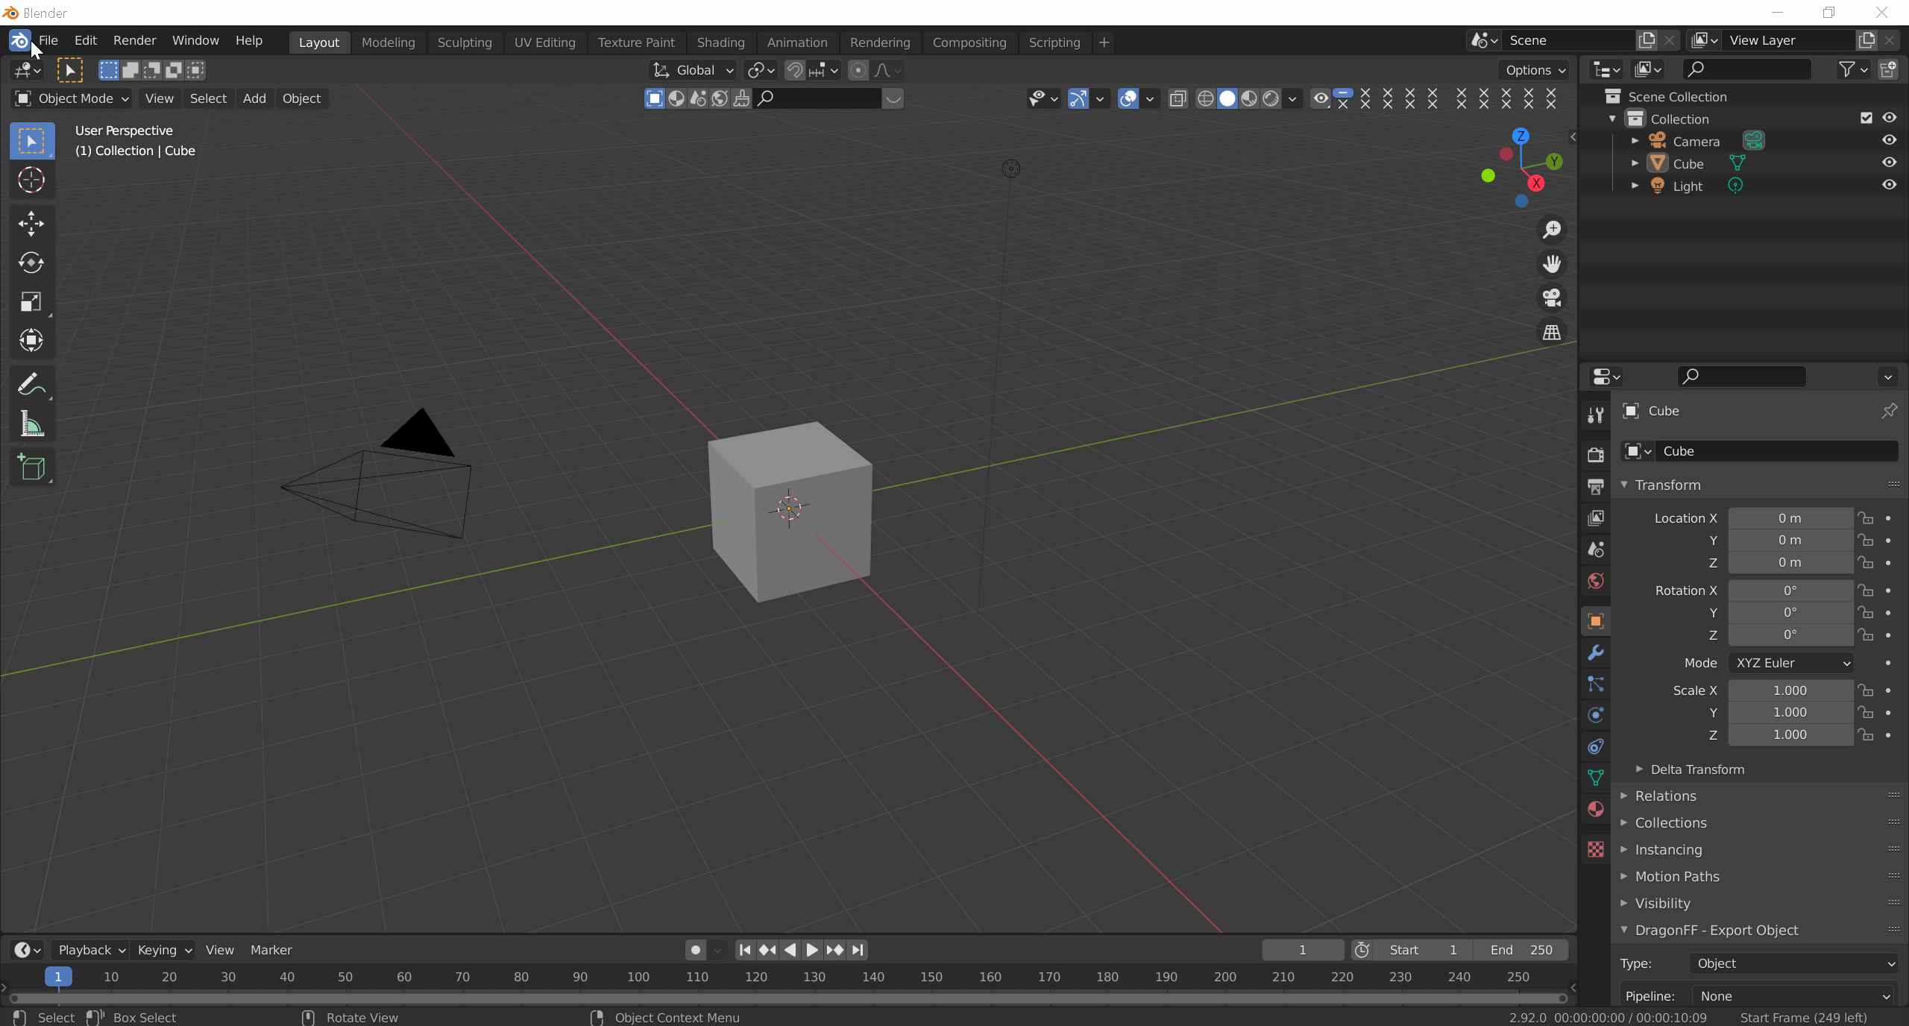The image size is (1909, 1026).
Task: Open the rotation Mode XYZ Euler dropdown
Action: pyautogui.click(x=1791, y=663)
